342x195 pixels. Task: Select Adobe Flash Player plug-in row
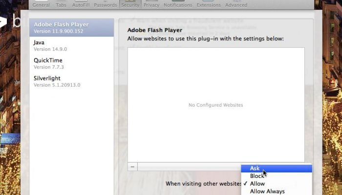click(71, 27)
